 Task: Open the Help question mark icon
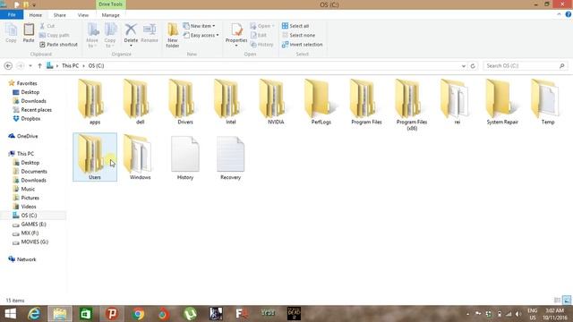569,14
